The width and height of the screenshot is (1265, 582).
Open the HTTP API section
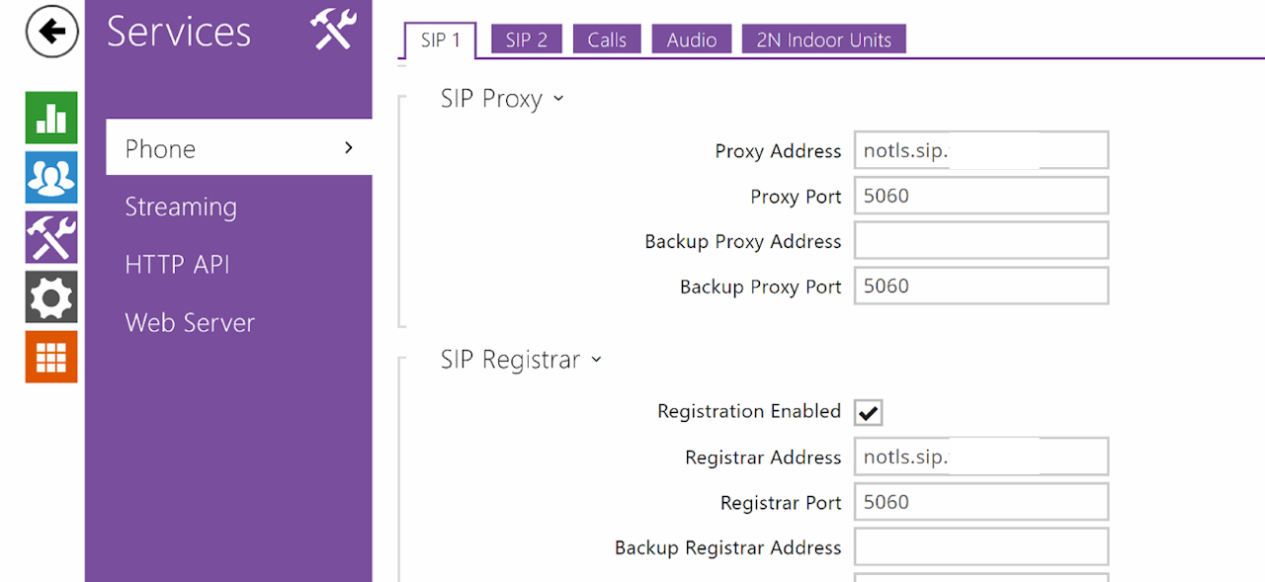177,265
